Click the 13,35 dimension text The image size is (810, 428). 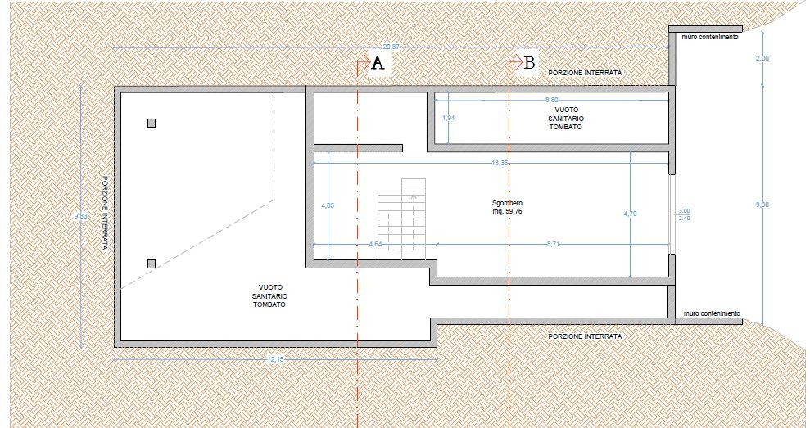point(499,163)
